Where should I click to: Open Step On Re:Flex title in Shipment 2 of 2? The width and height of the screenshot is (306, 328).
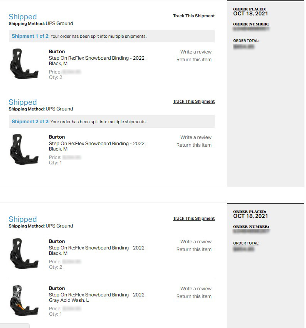[x=97, y=144]
